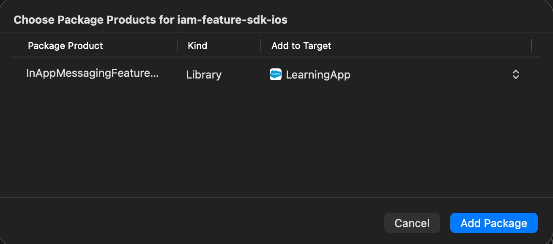Cancel adding the package
The height and width of the screenshot is (244, 553).
pyautogui.click(x=412, y=223)
